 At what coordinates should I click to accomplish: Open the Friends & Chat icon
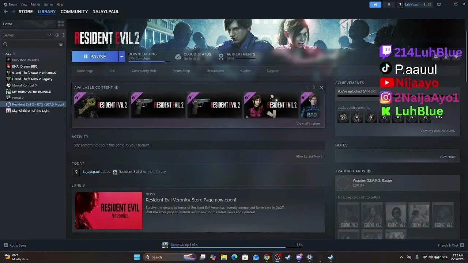(462, 245)
